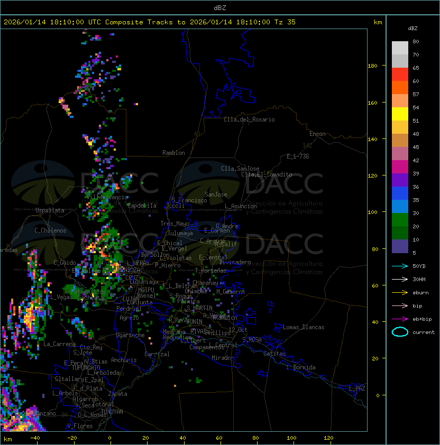Click the magenta eb+bip arrow icon
The height and width of the screenshot is (445, 440).
click(x=400, y=319)
